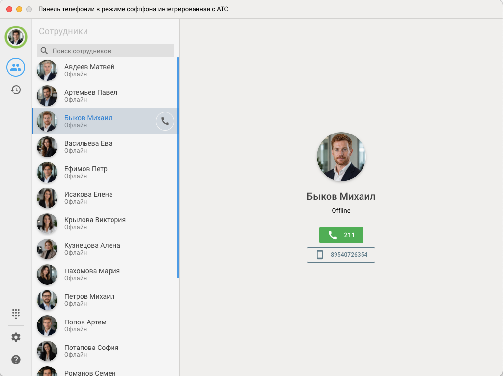The width and height of the screenshot is (503, 376).
Task: Open the dialpad keypad icon
Action: coord(16,314)
